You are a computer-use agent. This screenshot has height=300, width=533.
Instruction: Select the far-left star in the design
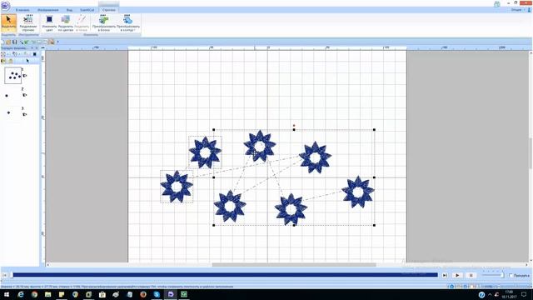pos(177,187)
